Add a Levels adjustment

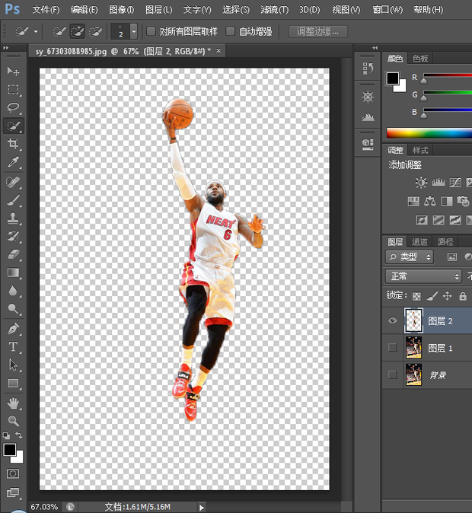click(x=439, y=182)
